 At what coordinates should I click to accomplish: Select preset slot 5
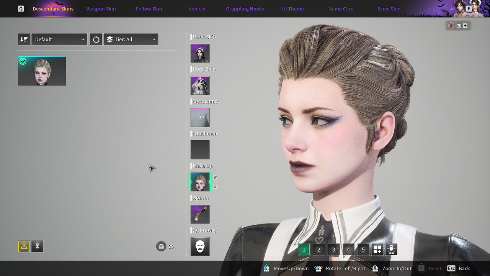point(363,250)
